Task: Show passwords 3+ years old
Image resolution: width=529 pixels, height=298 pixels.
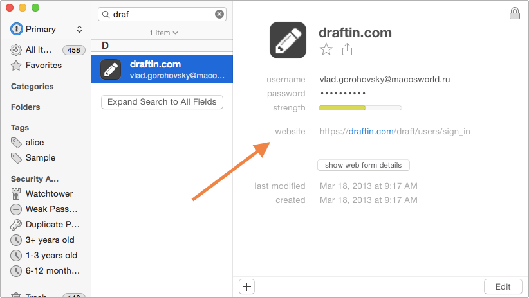Action: click(x=42, y=240)
